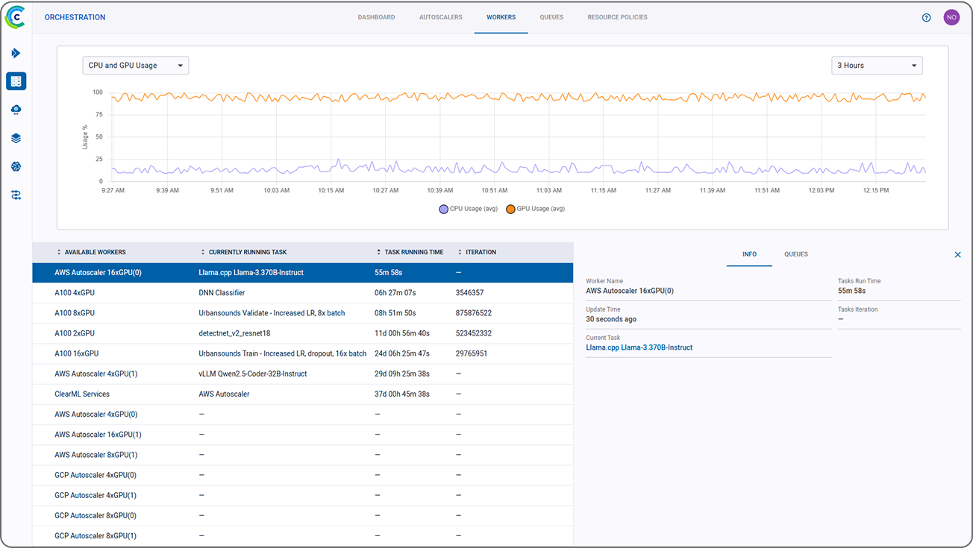This screenshot has height=548, width=973.
Task: Switch to the QUEUES tab
Action: pos(795,254)
